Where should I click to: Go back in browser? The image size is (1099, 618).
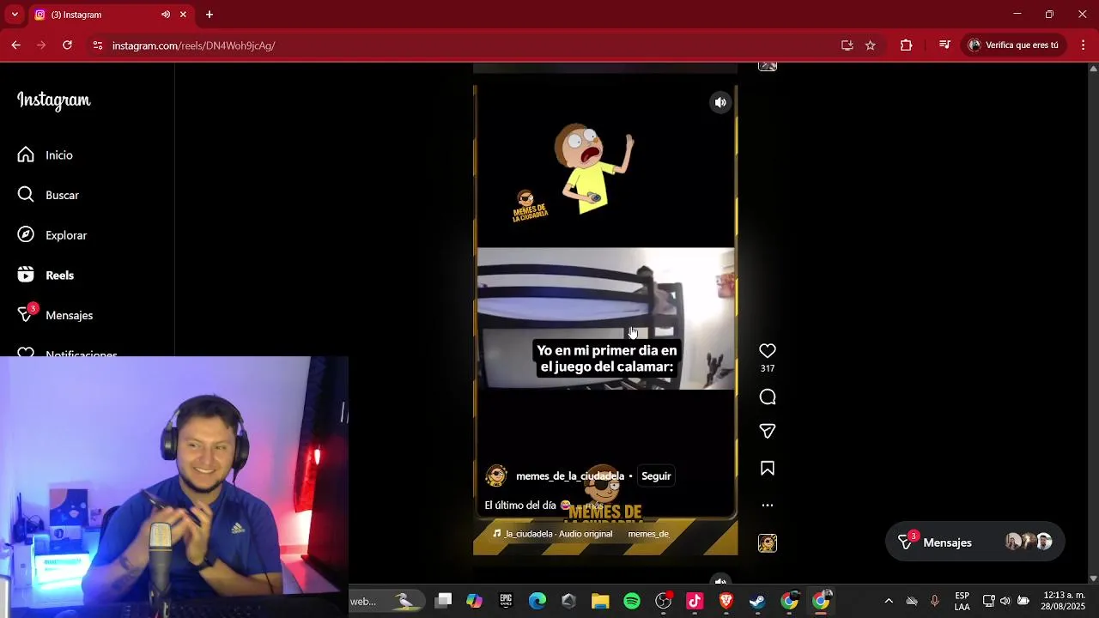(x=16, y=45)
